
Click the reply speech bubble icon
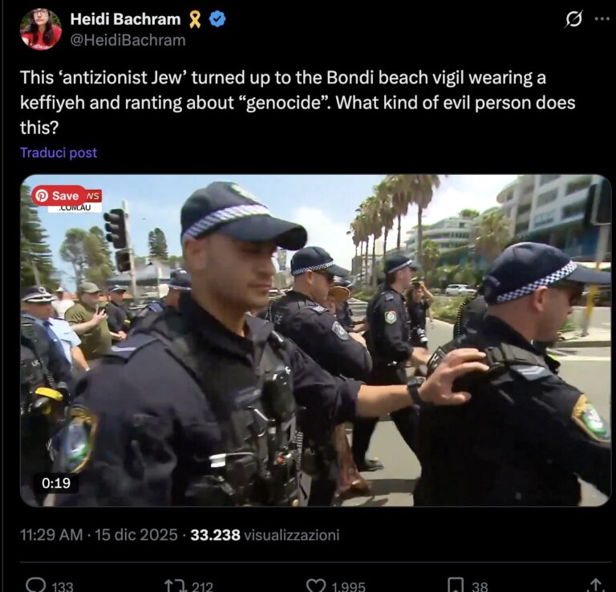36,585
